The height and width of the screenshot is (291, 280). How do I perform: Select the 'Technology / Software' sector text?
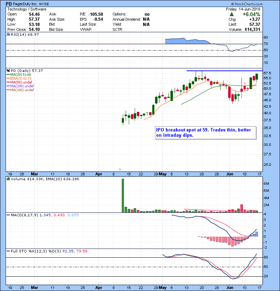(27, 9)
